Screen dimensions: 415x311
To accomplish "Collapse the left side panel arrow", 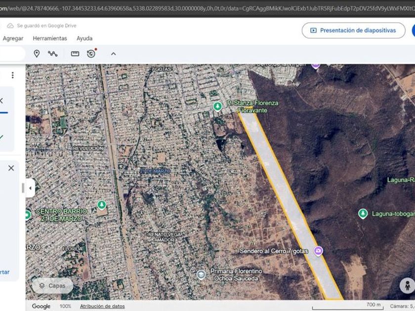I will pos(30,188).
